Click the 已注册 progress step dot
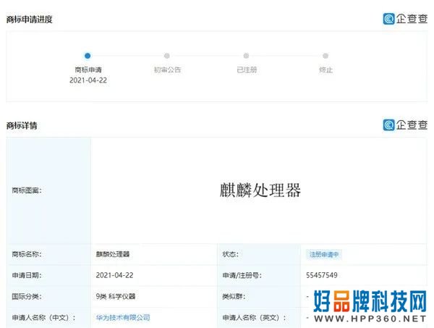 click(x=246, y=56)
